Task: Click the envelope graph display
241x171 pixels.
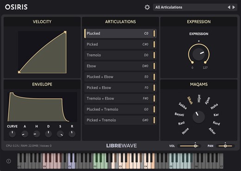Action: tap(42, 107)
